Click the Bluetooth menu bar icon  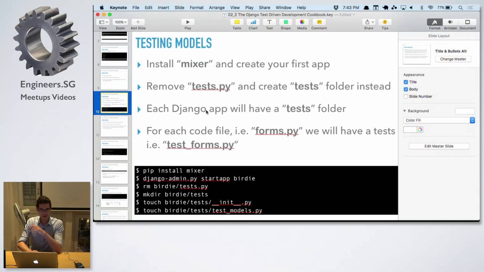tap(421, 8)
